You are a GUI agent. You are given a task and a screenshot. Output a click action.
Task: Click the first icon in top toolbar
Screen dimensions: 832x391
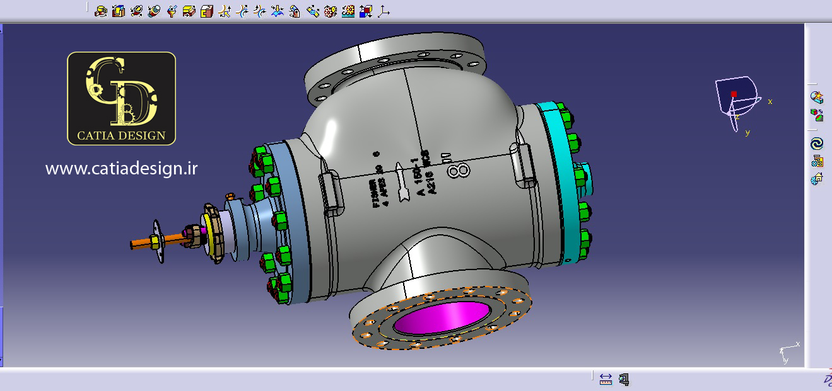(100, 11)
